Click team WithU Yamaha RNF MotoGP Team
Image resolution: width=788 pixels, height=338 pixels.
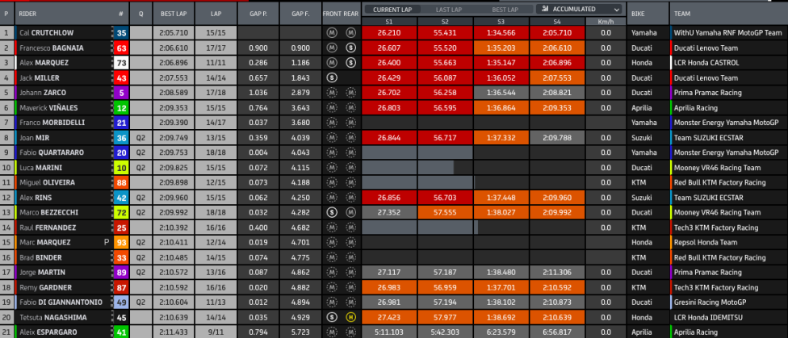click(x=727, y=32)
